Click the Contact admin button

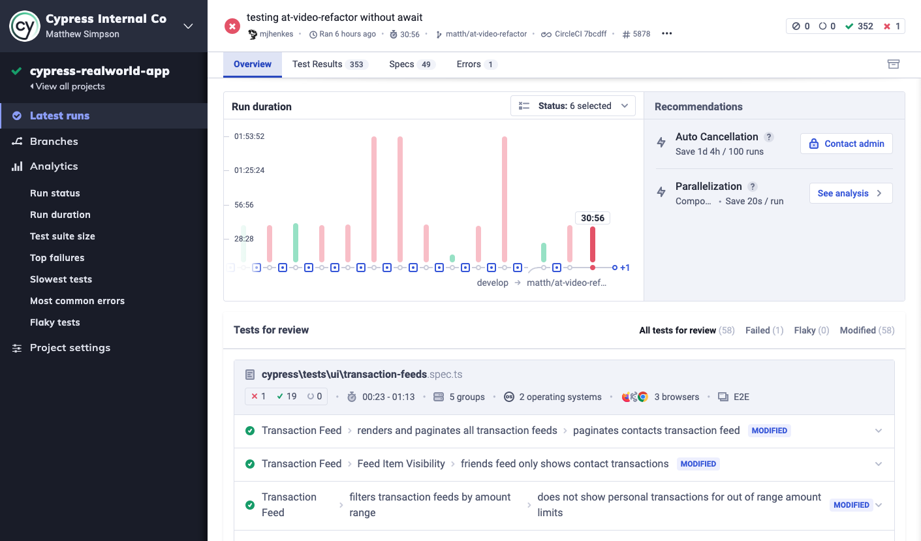point(847,144)
